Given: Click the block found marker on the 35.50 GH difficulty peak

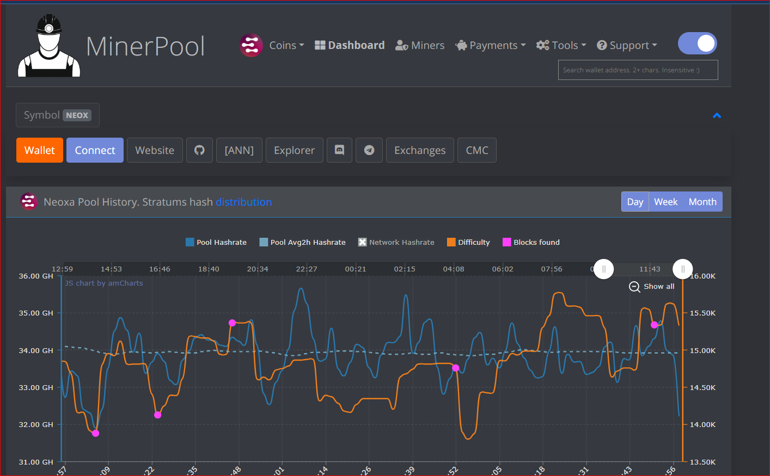Looking at the screenshot, I should (x=232, y=323).
